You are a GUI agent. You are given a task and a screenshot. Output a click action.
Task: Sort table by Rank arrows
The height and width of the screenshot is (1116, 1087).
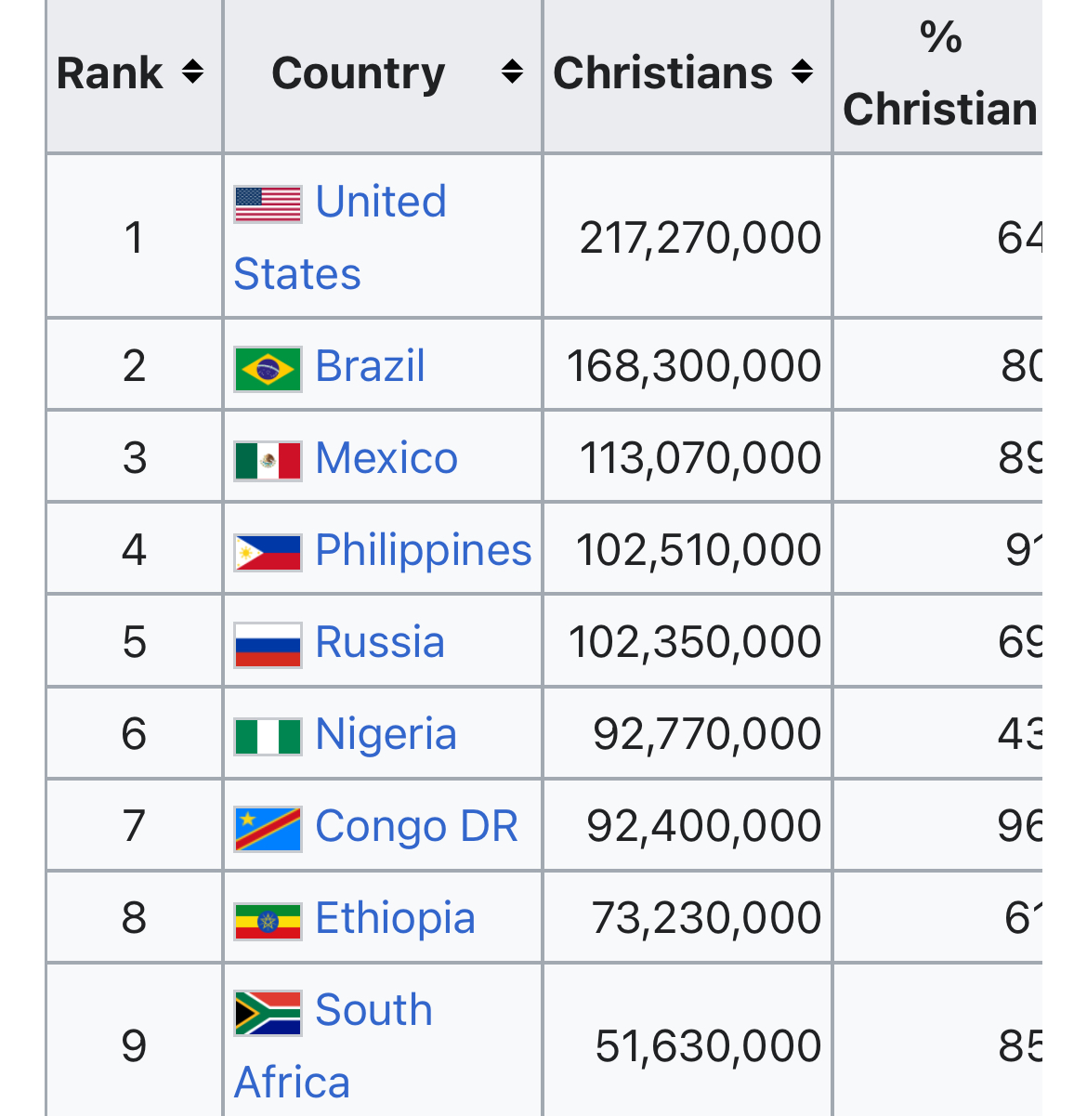192,72
